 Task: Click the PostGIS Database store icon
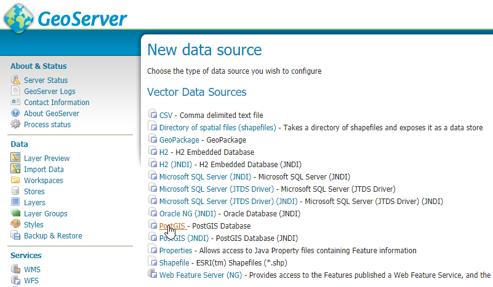pos(153,224)
